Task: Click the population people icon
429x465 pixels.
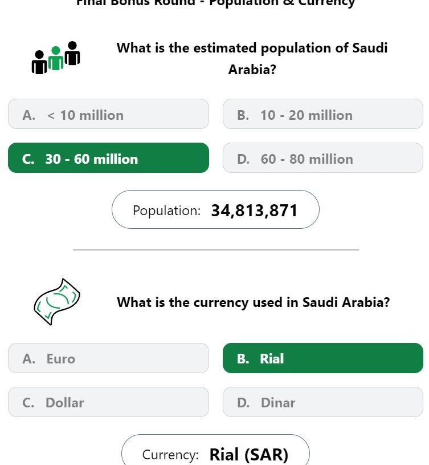Action: [56, 58]
